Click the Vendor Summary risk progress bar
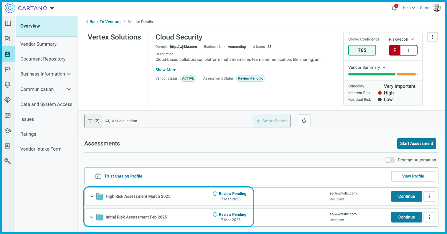Screen dimensions: 447x234 point(383,74)
